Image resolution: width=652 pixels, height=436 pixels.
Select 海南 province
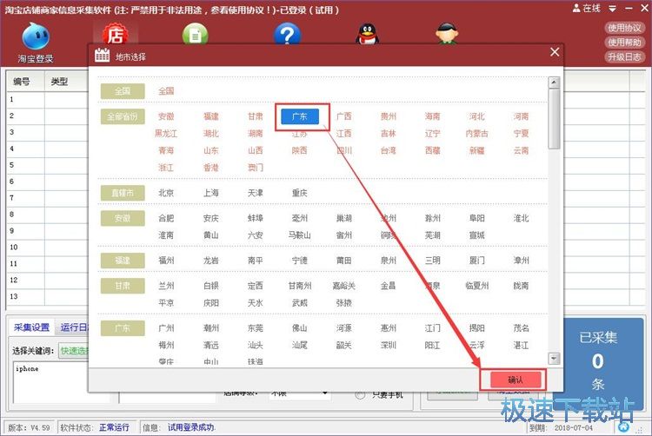[432, 116]
